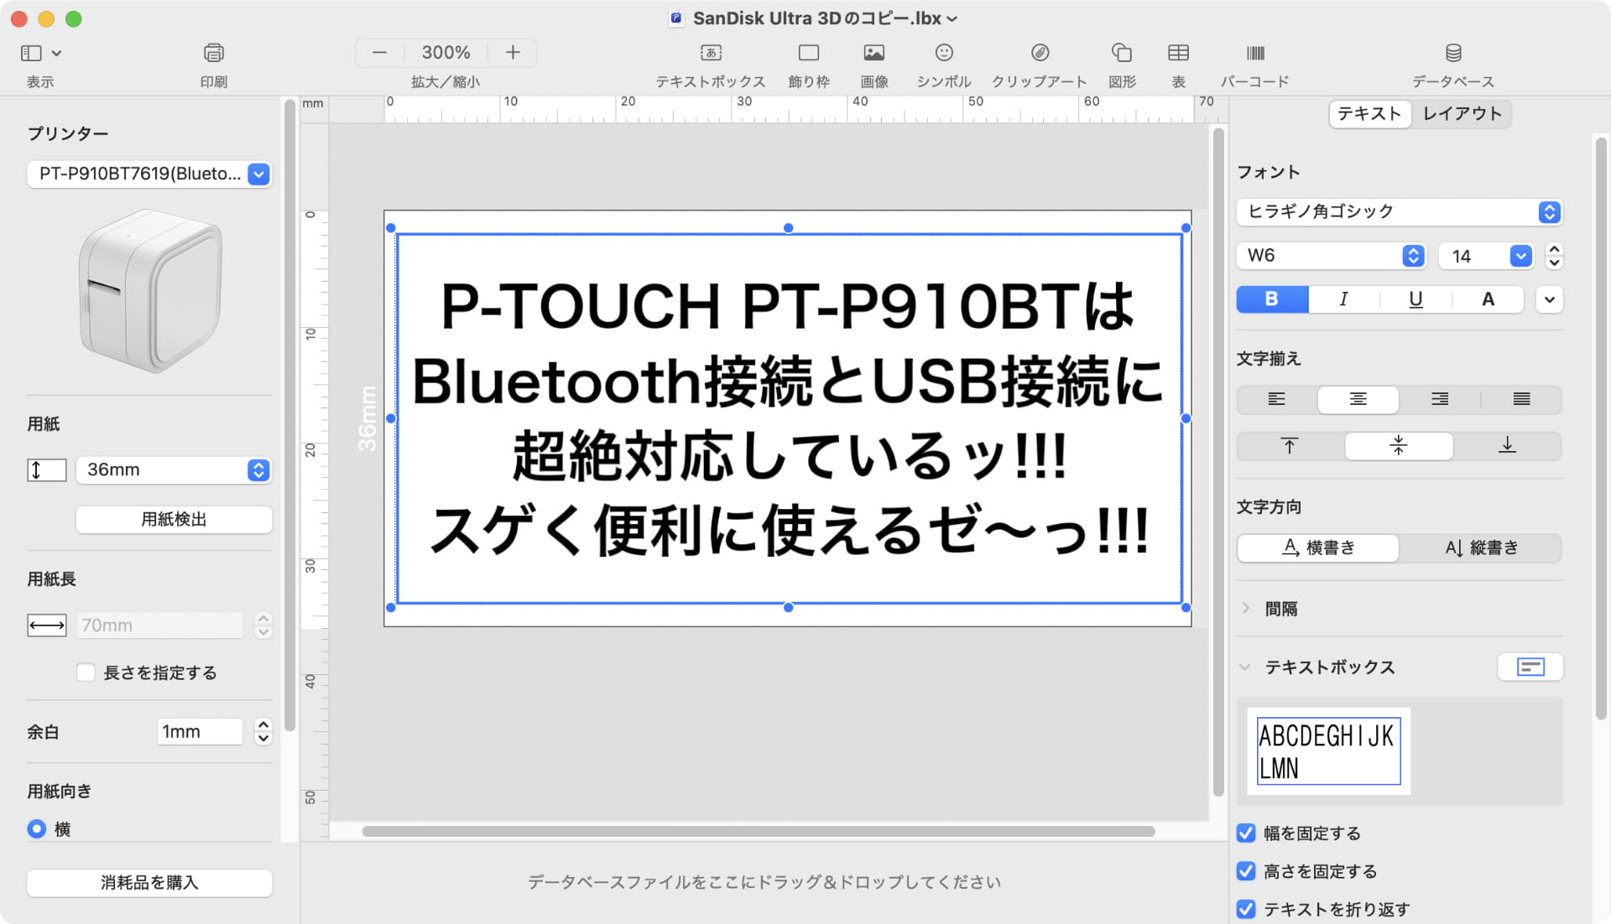
Task: Edit the 余白 margin value field
Action: (199, 731)
